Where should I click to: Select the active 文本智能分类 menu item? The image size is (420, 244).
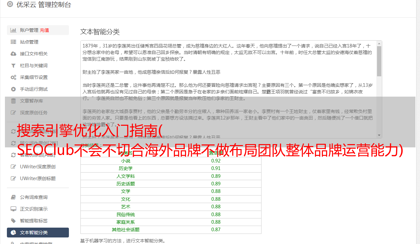pyautogui.click(x=38, y=233)
